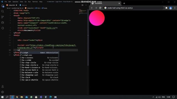Click the browser address bar
177x99 pixels.
(133, 8)
